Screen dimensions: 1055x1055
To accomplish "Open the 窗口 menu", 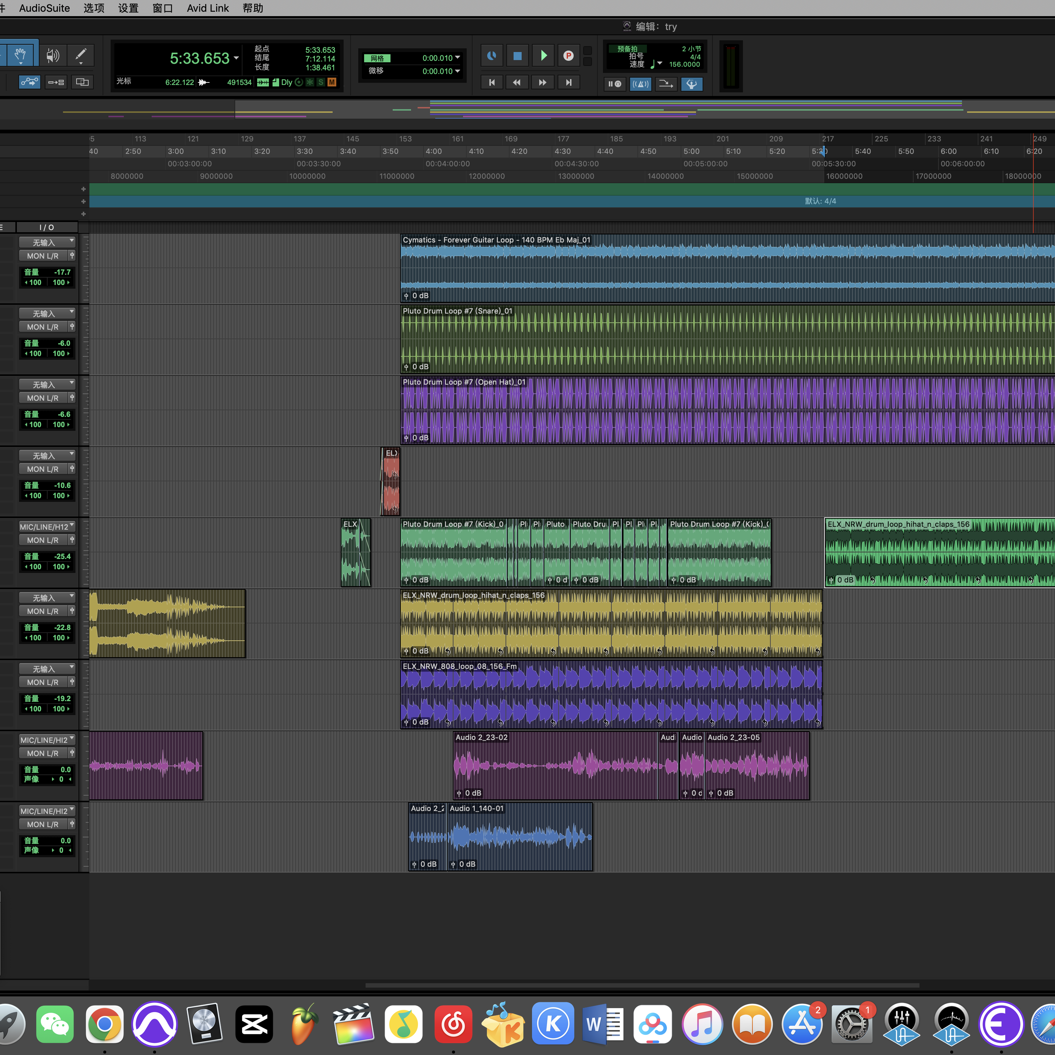I will [x=163, y=8].
